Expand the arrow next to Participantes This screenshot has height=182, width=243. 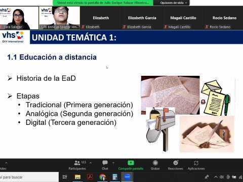coord(91,163)
